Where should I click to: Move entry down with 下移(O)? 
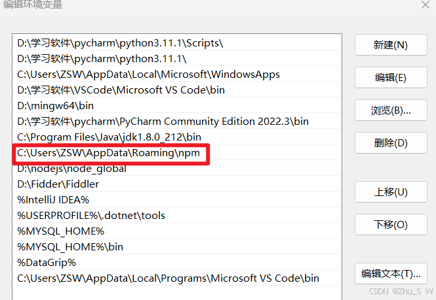point(391,224)
